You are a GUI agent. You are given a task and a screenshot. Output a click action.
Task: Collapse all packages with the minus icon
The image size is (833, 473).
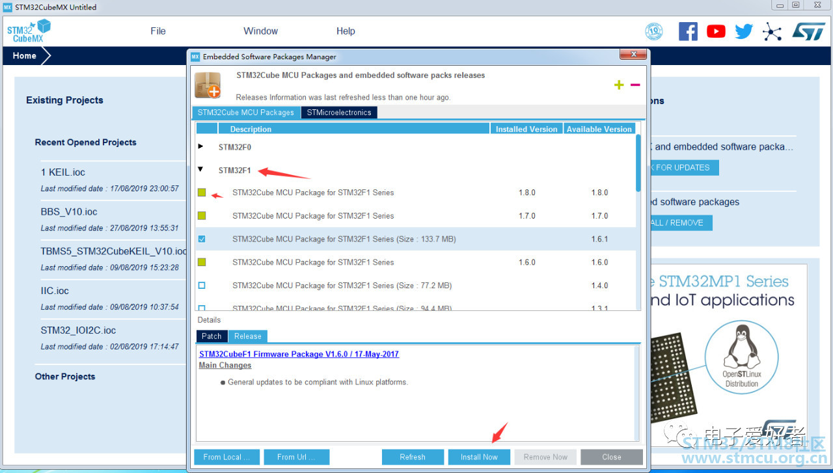(x=635, y=85)
